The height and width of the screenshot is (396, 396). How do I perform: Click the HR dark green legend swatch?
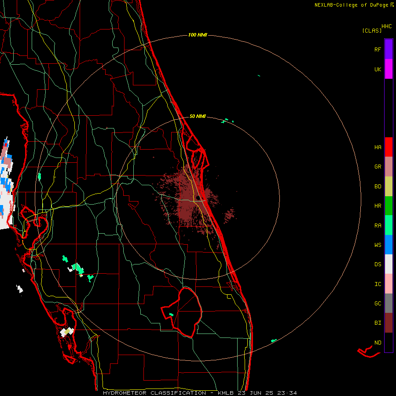pos(389,206)
